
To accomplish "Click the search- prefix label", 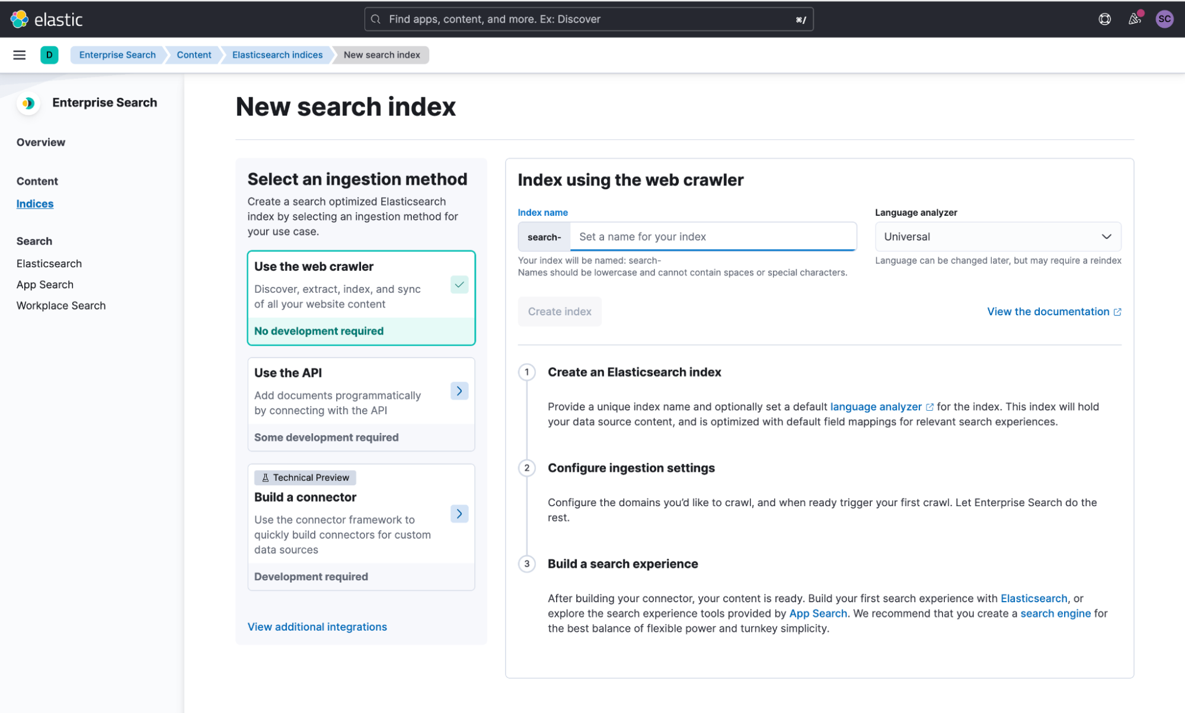I will pos(544,237).
